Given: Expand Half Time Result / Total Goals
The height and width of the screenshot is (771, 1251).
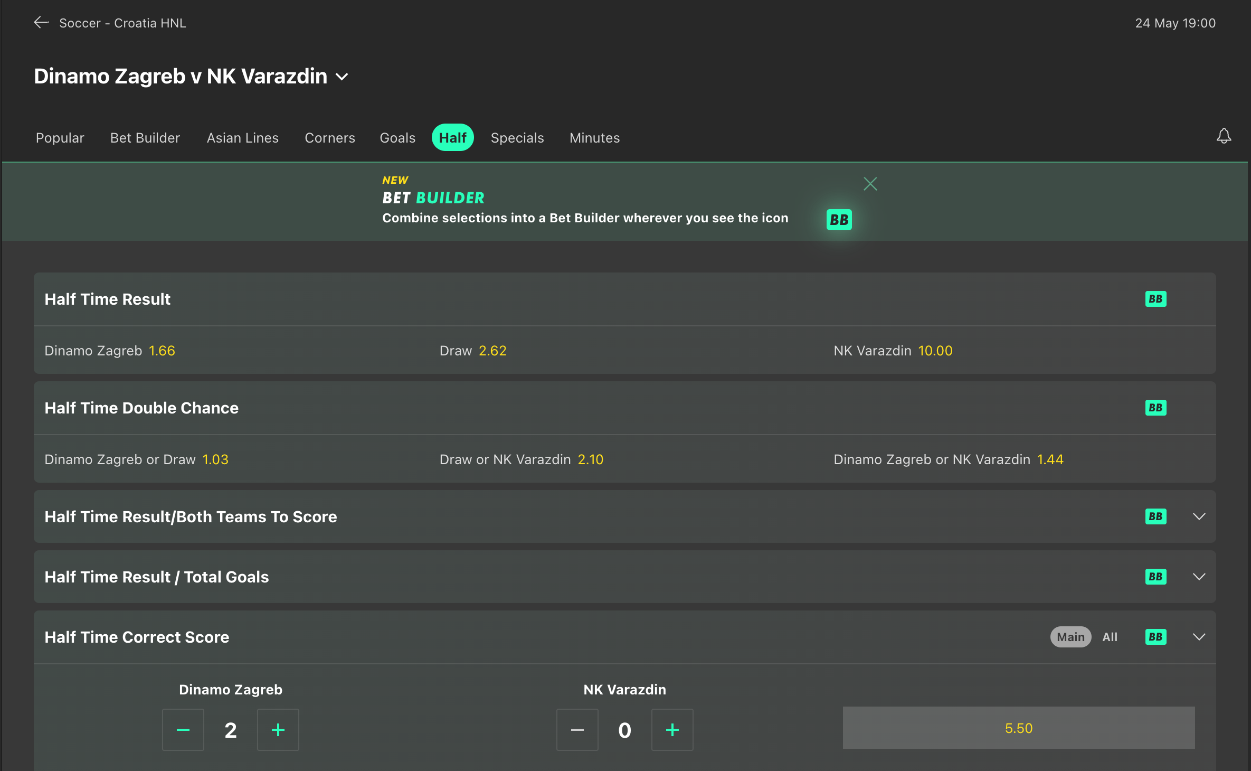Looking at the screenshot, I should click(x=1199, y=577).
